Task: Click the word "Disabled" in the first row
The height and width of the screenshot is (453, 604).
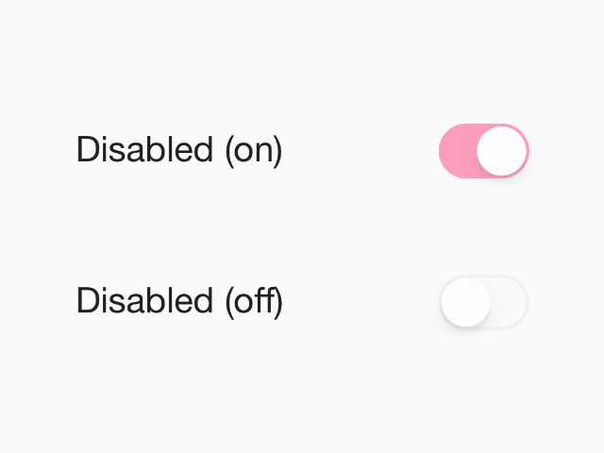Action: pos(145,151)
